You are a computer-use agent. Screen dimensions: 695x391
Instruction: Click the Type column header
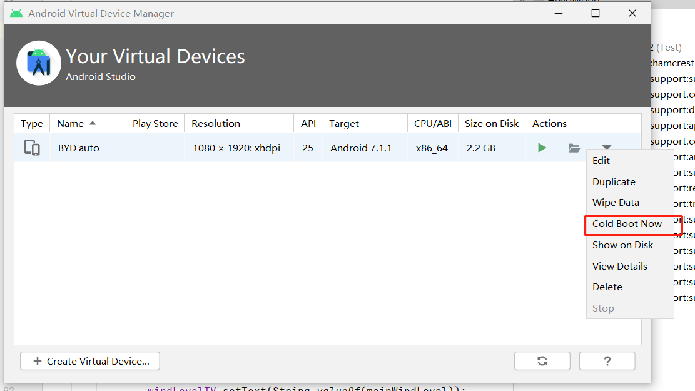pyautogui.click(x=32, y=124)
